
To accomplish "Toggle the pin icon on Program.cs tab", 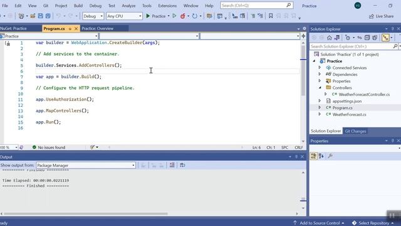I will pos(70,29).
